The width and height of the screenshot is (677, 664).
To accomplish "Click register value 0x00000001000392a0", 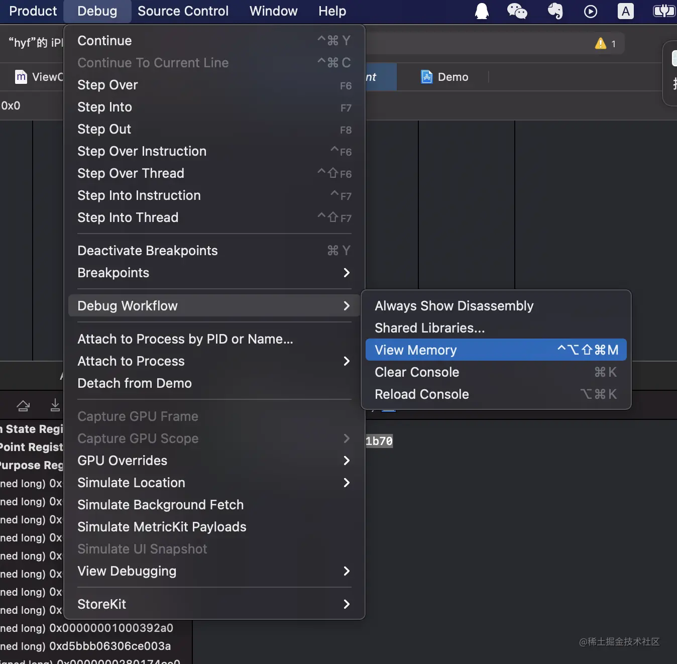I will click(111, 628).
